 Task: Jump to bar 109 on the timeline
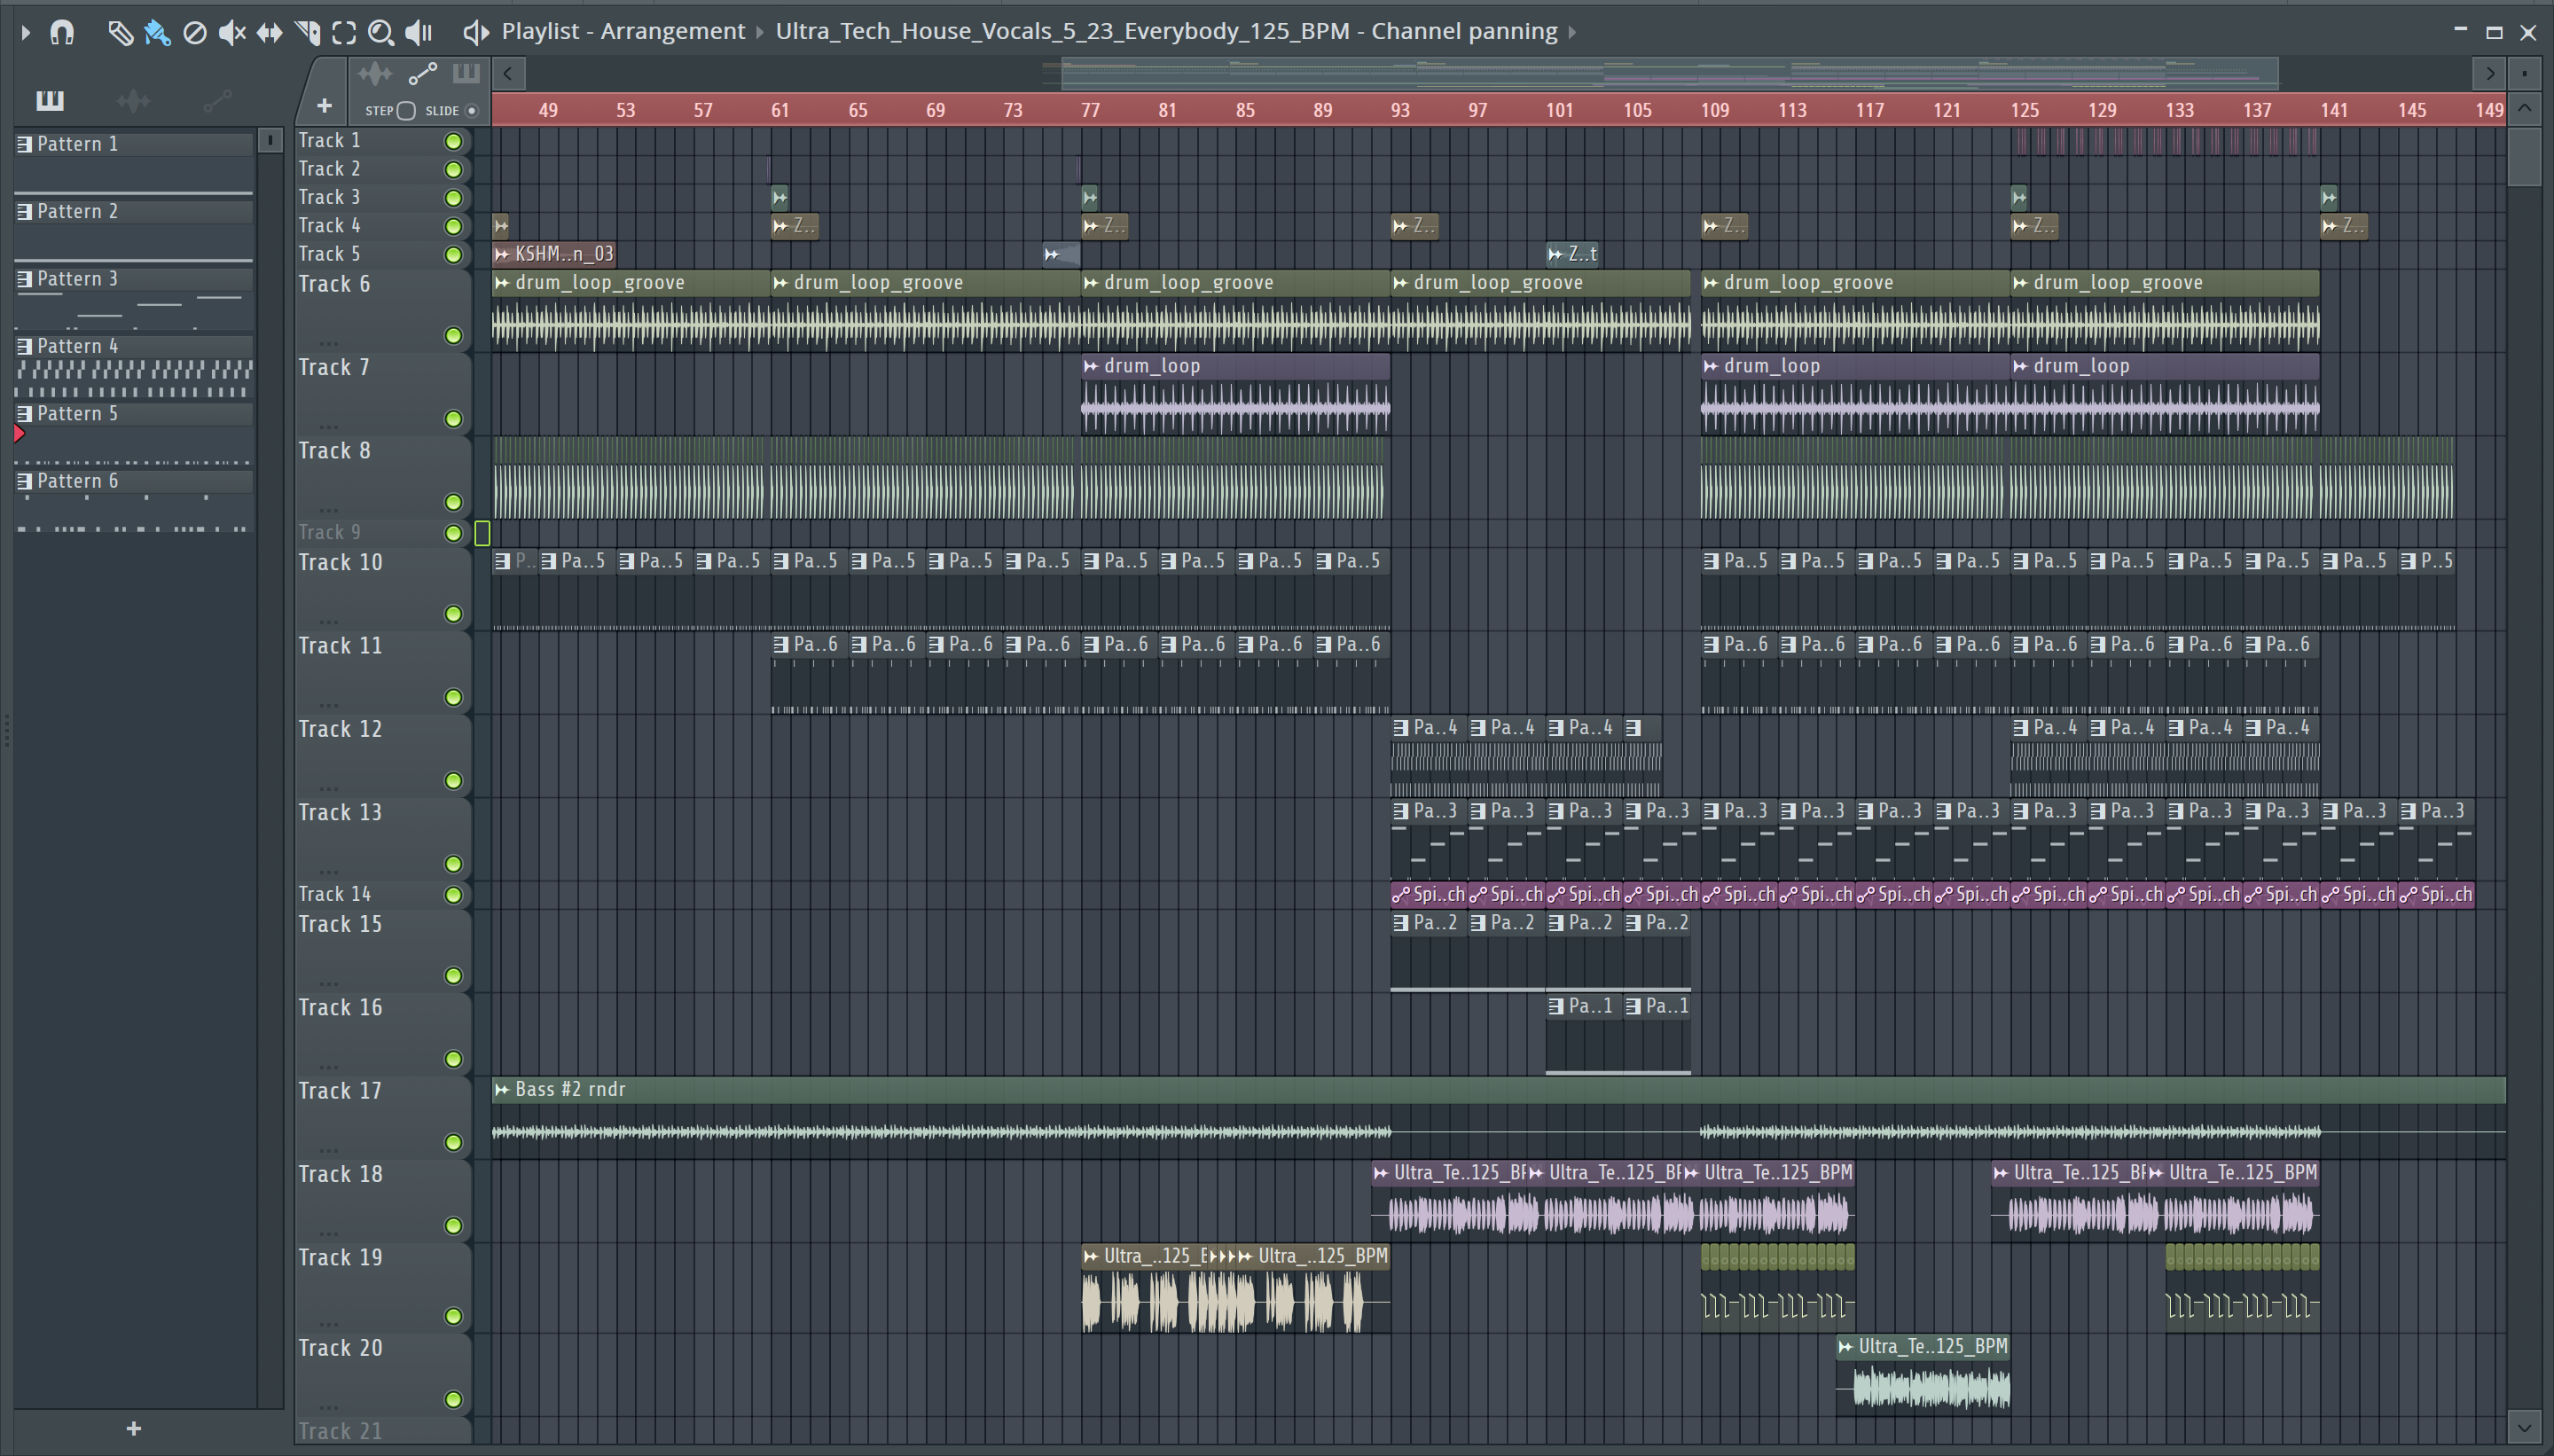coord(1714,110)
